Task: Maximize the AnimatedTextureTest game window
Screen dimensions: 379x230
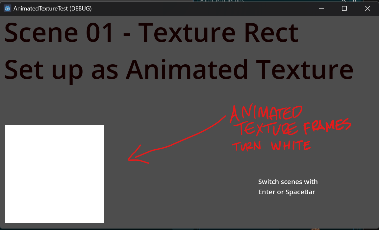Action: click(344, 8)
